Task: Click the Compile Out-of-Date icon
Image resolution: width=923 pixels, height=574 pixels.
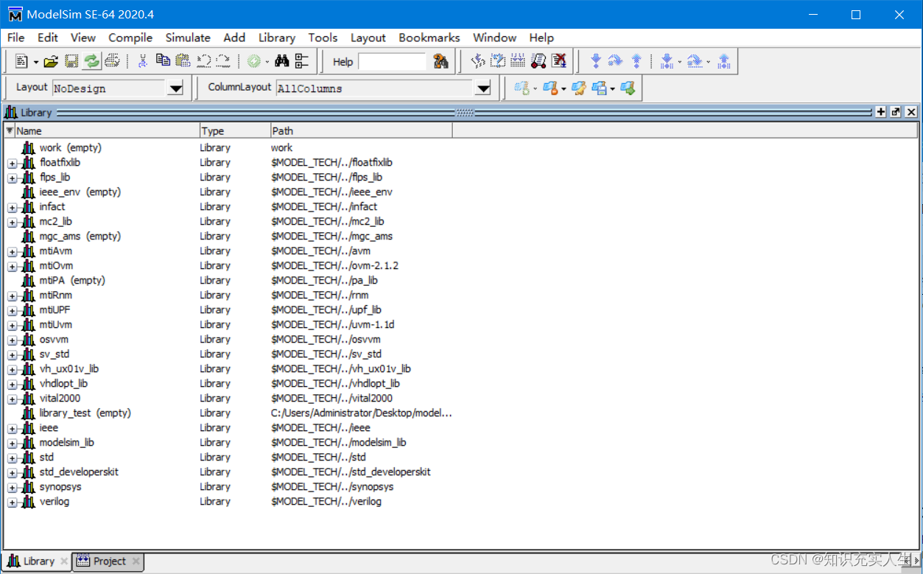Action: 498,61
